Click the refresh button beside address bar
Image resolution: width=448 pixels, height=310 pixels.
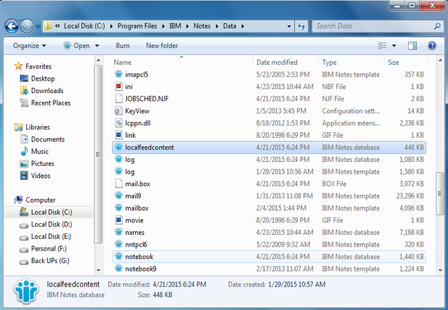tap(301, 26)
